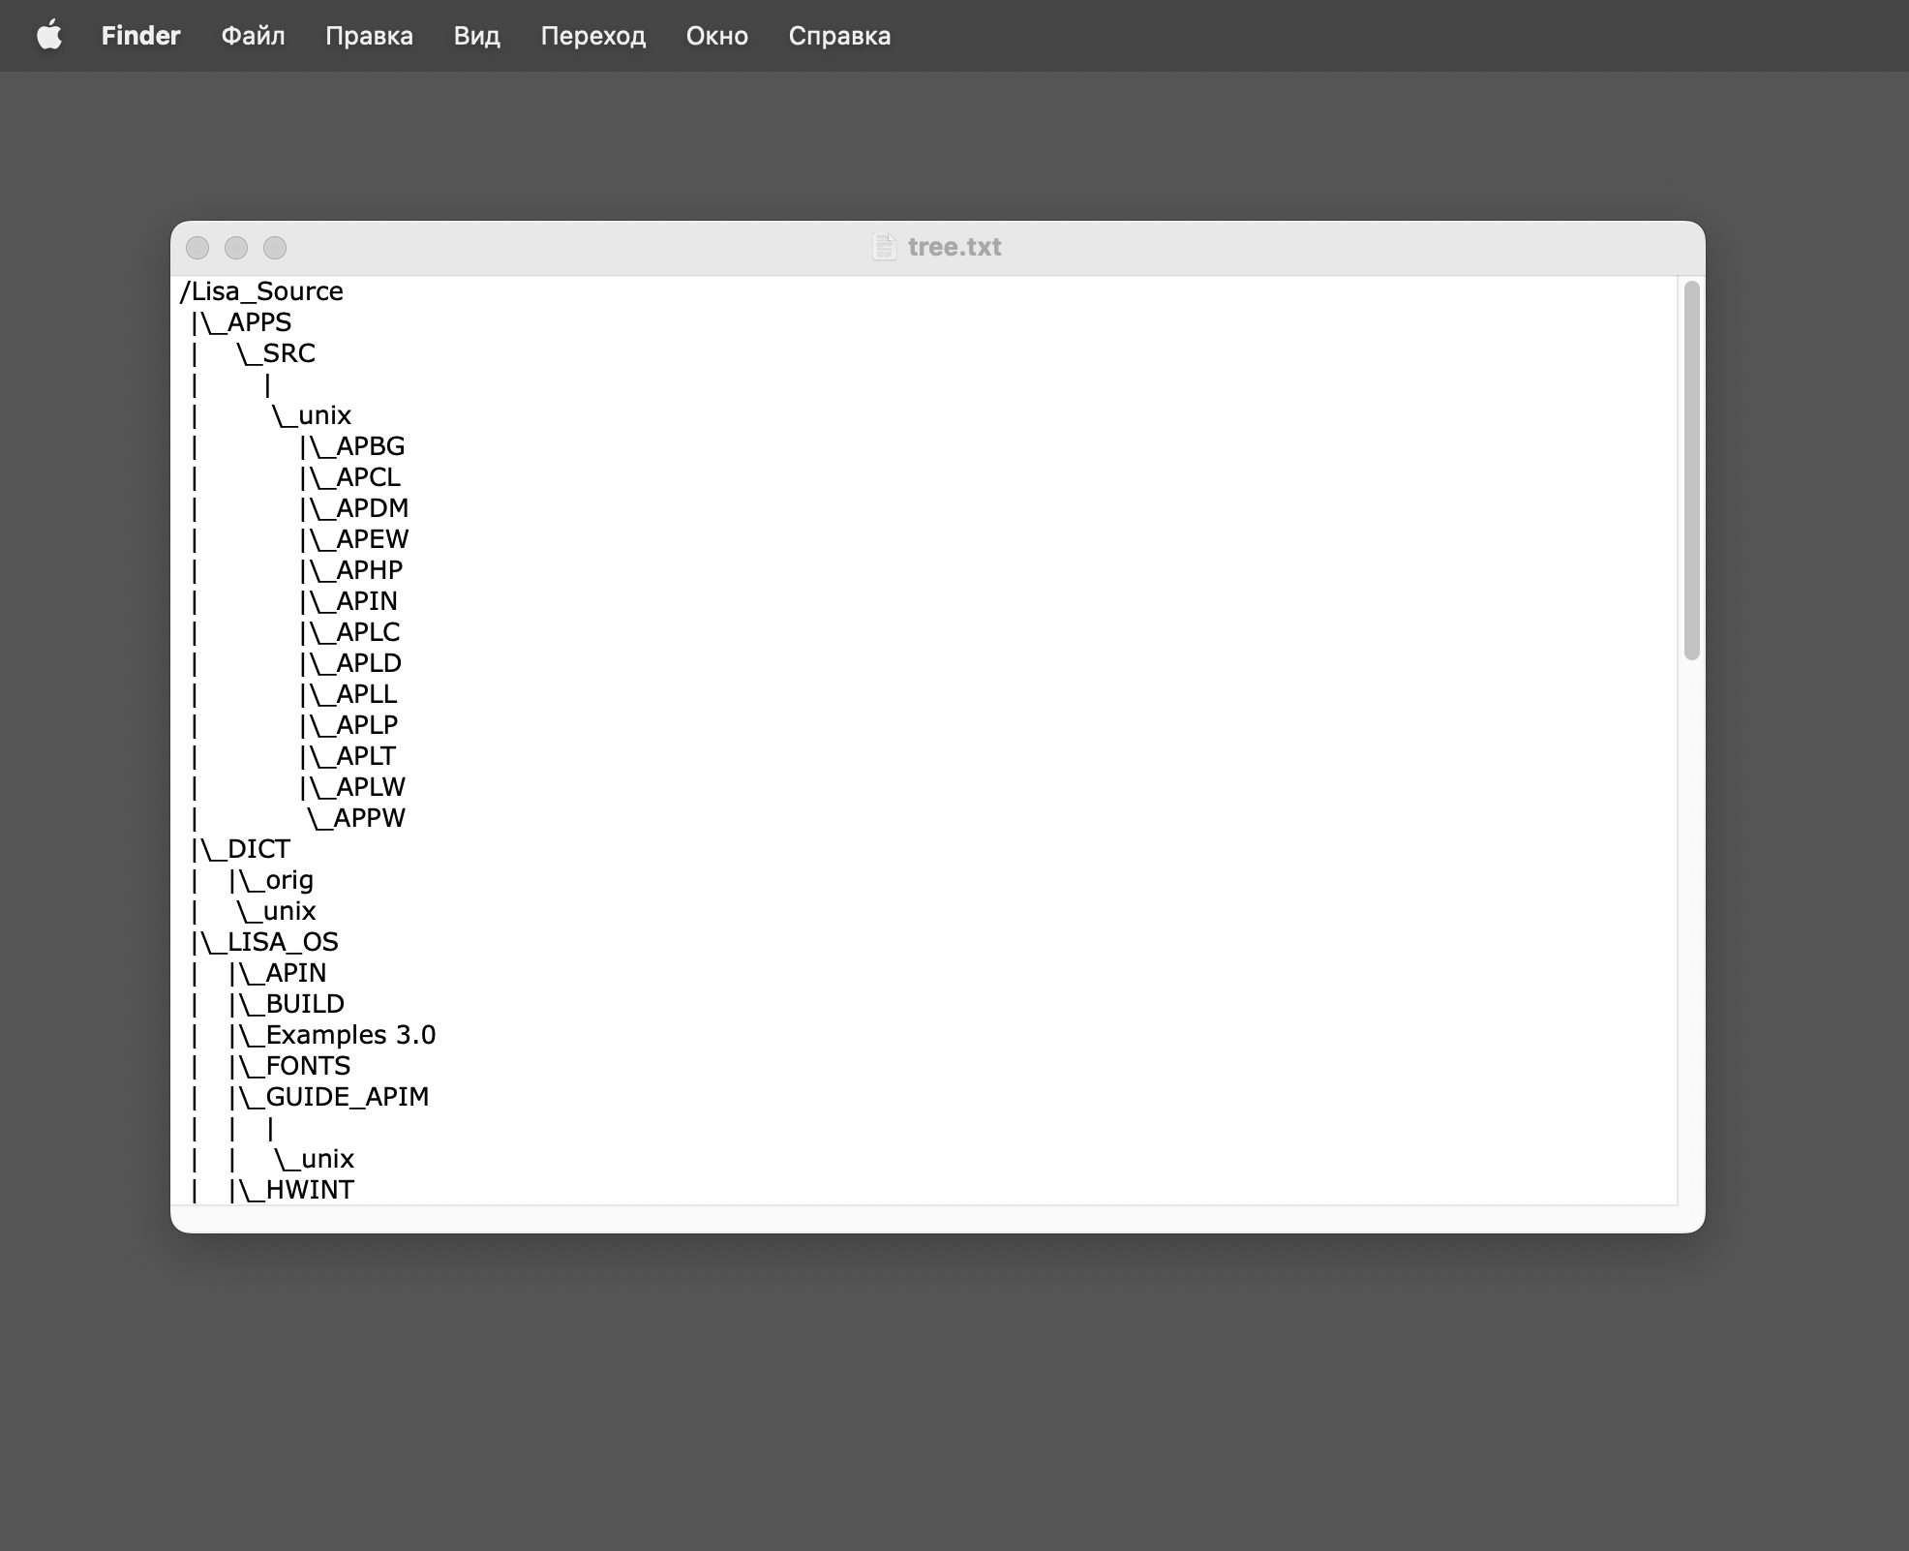The width and height of the screenshot is (1909, 1551).
Task: Close the tree.txt window
Action: pyautogui.click(x=197, y=248)
